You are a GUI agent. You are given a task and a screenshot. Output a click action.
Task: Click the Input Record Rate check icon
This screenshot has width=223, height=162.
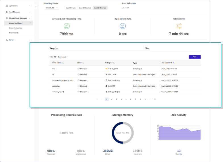click(123, 26)
